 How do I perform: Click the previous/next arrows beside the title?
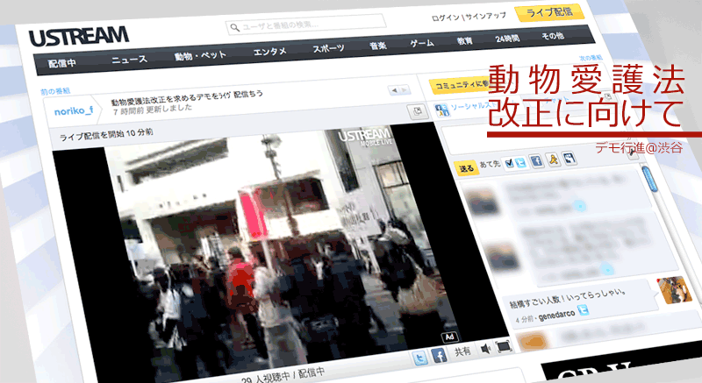pyautogui.click(x=399, y=89)
